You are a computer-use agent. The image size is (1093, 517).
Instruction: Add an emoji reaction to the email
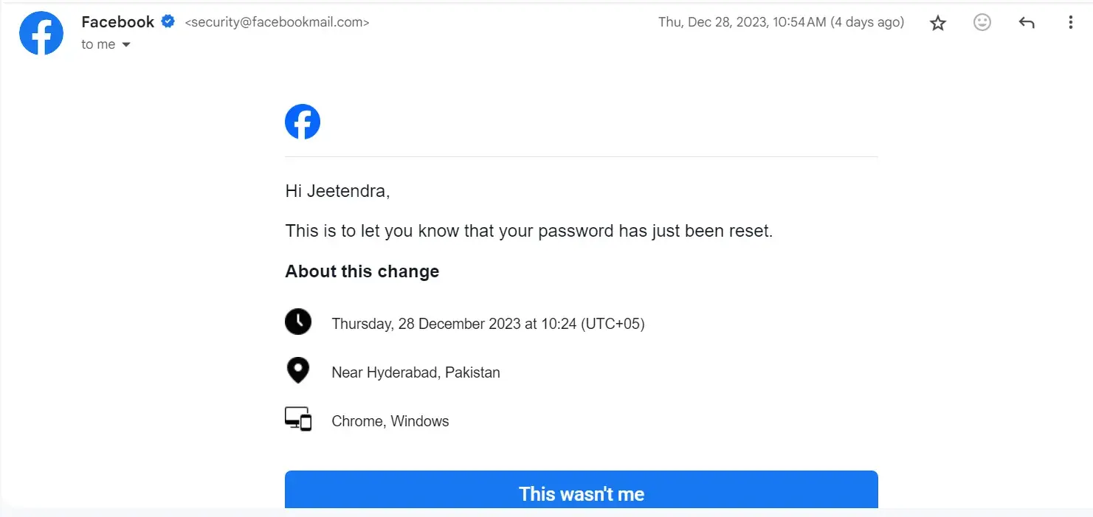point(982,23)
